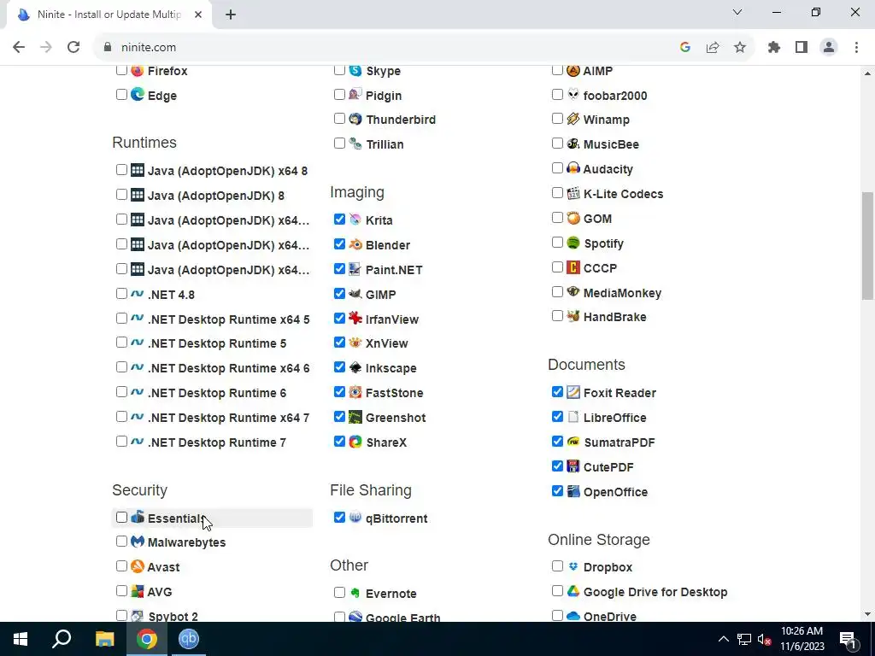Uncheck the OpenOffice checkbox
The height and width of the screenshot is (656, 875).
coord(557,491)
